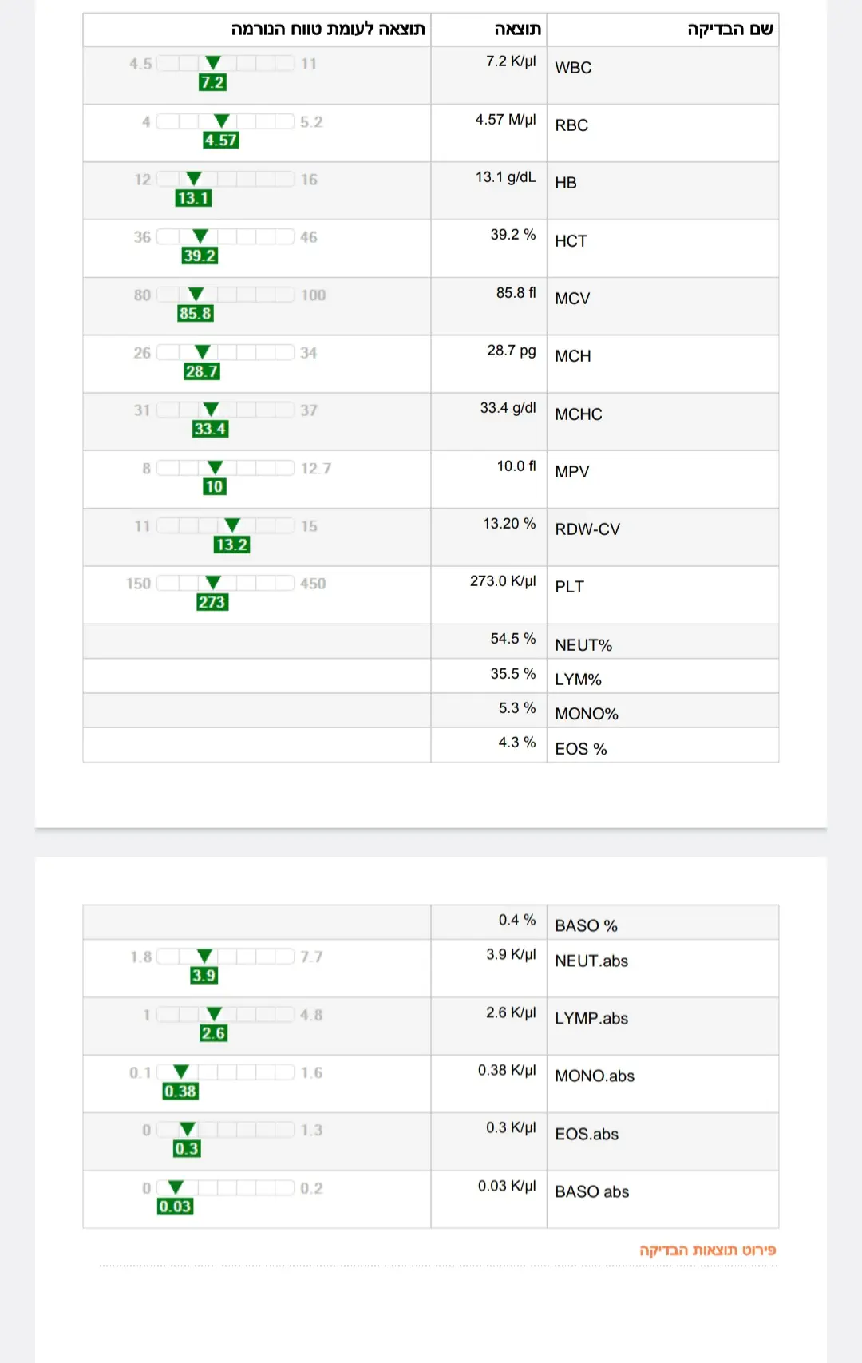Open the פירוט תוצאות הבדיקה link

(x=707, y=1250)
